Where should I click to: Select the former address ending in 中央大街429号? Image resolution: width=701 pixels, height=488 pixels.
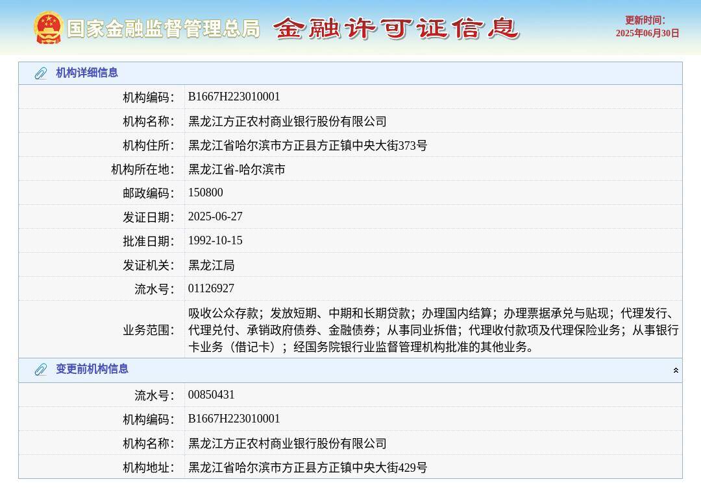pyautogui.click(x=308, y=467)
